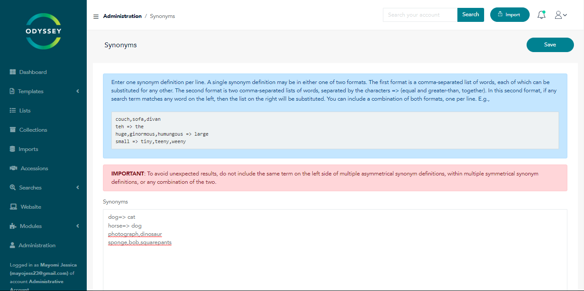Viewport: 584px width, 291px height.
Task: Focus the Search your account field
Action: point(420,14)
